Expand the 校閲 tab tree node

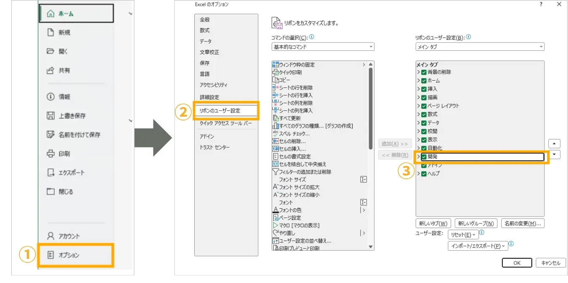[419, 131]
